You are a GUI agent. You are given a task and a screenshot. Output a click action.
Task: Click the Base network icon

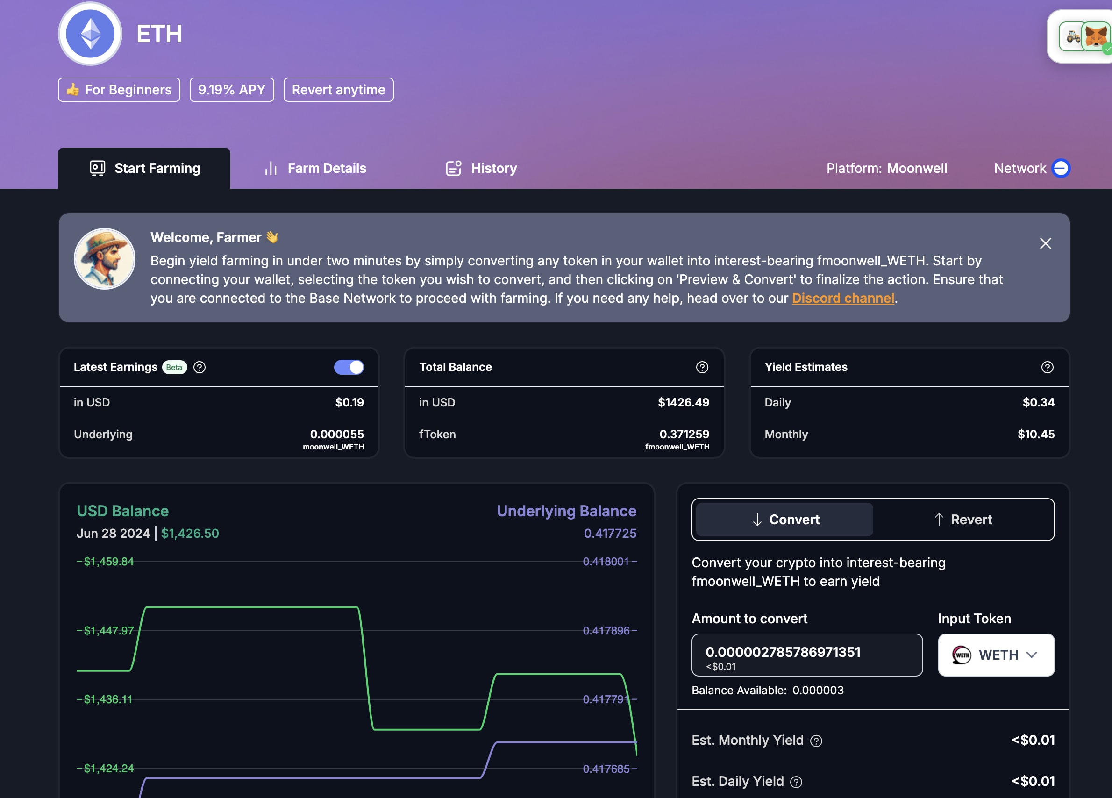pos(1061,168)
